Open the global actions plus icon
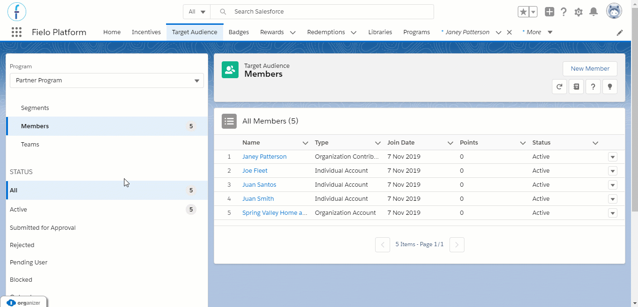Screen dimensions: 638x307 pyautogui.click(x=550, y=12)
